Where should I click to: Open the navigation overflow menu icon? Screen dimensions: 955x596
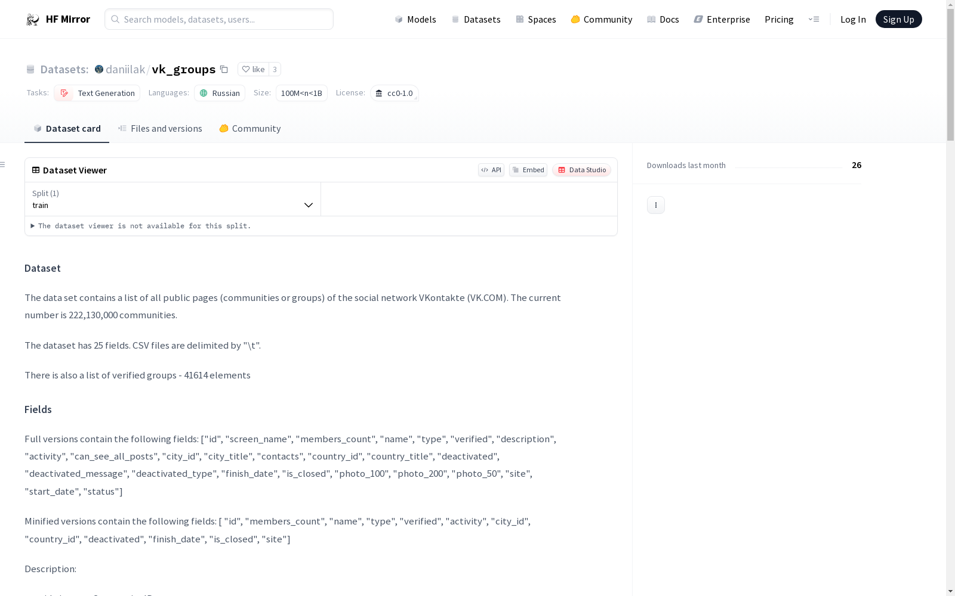(814, 19)
